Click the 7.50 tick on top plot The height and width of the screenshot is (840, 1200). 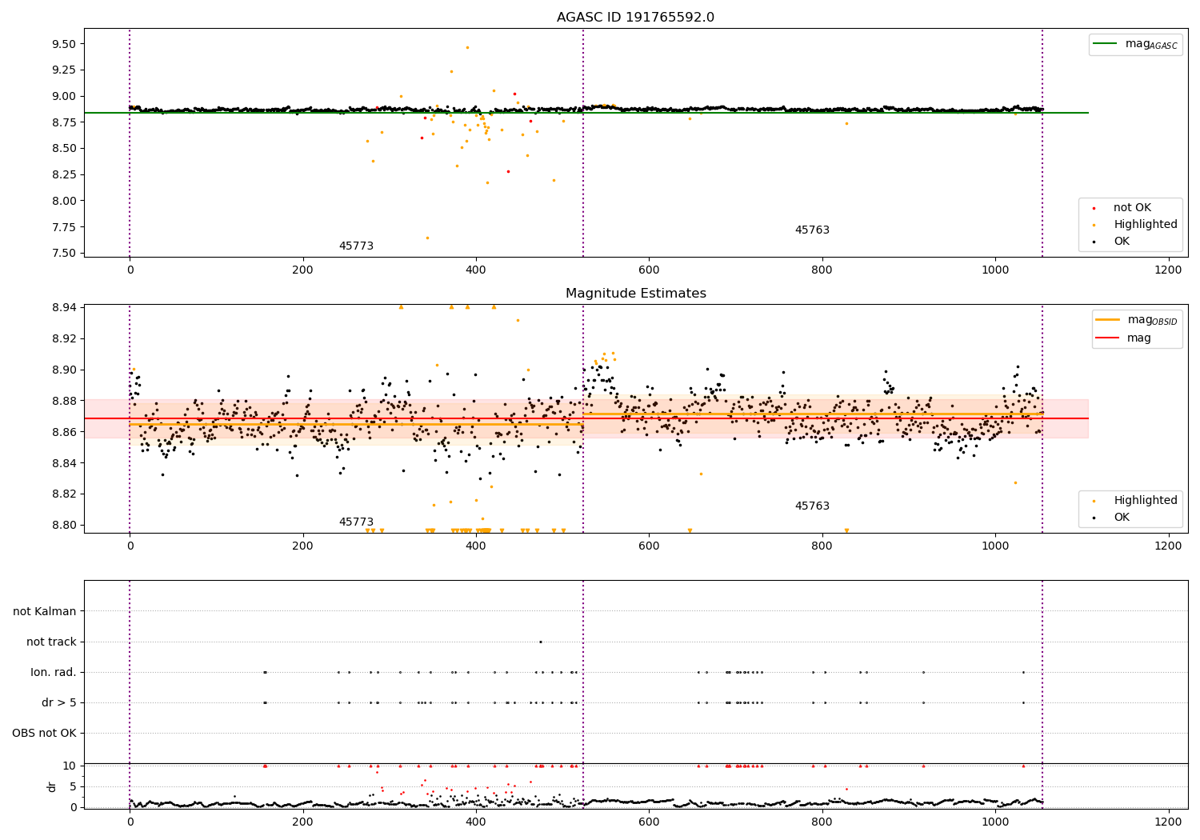(x=63, y=254)
